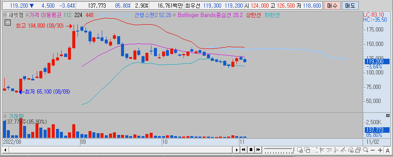Click the 선행스팬2 52,26 legend label
The height and width of the screenshot is (157, 393).
pyautogui.click(x=153, y=15)
